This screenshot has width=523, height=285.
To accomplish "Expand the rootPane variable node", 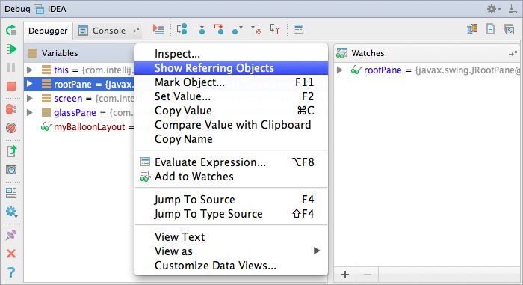I will (30, 84).
